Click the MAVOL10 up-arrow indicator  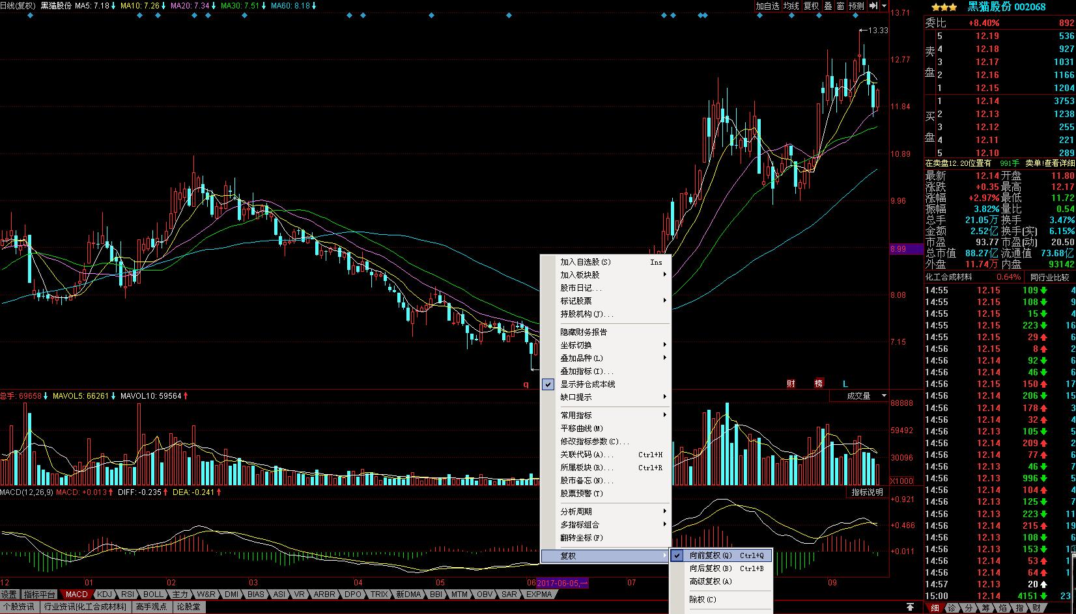[186, 395]
